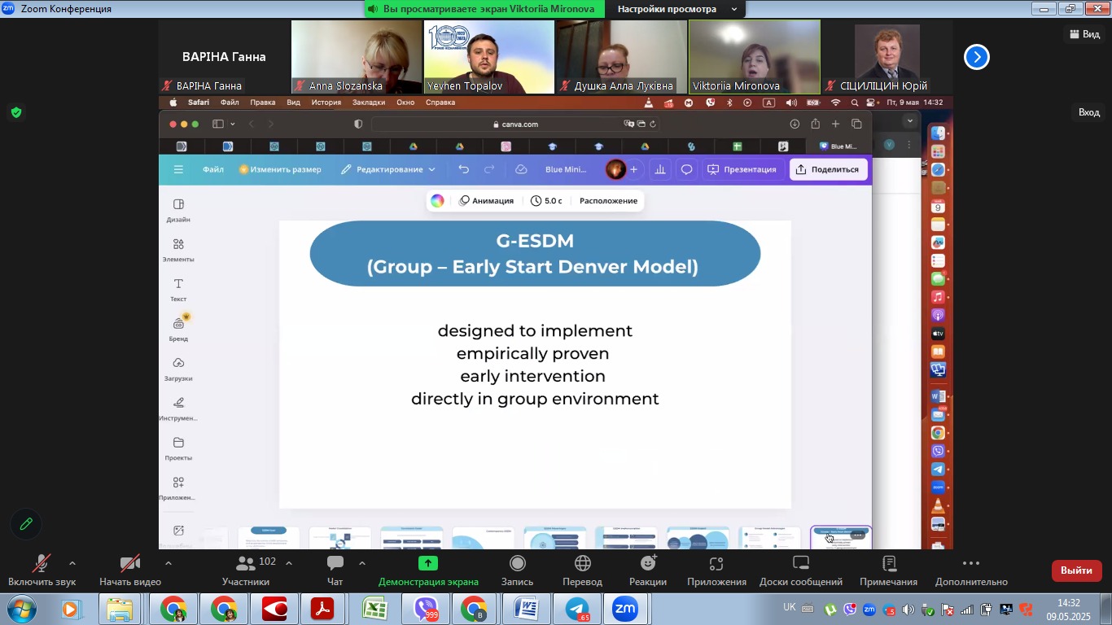Open the View Settings dropdown
The width and height of the screenshot is (1112, 625).
(x=677, y=9)
